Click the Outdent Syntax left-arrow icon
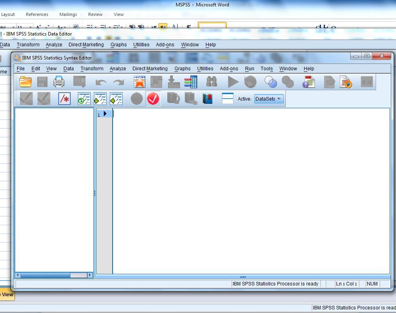The height and width of the screenshot is (313, 396). click(116, 99)
